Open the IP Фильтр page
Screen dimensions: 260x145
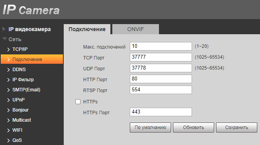click(23, 79)
